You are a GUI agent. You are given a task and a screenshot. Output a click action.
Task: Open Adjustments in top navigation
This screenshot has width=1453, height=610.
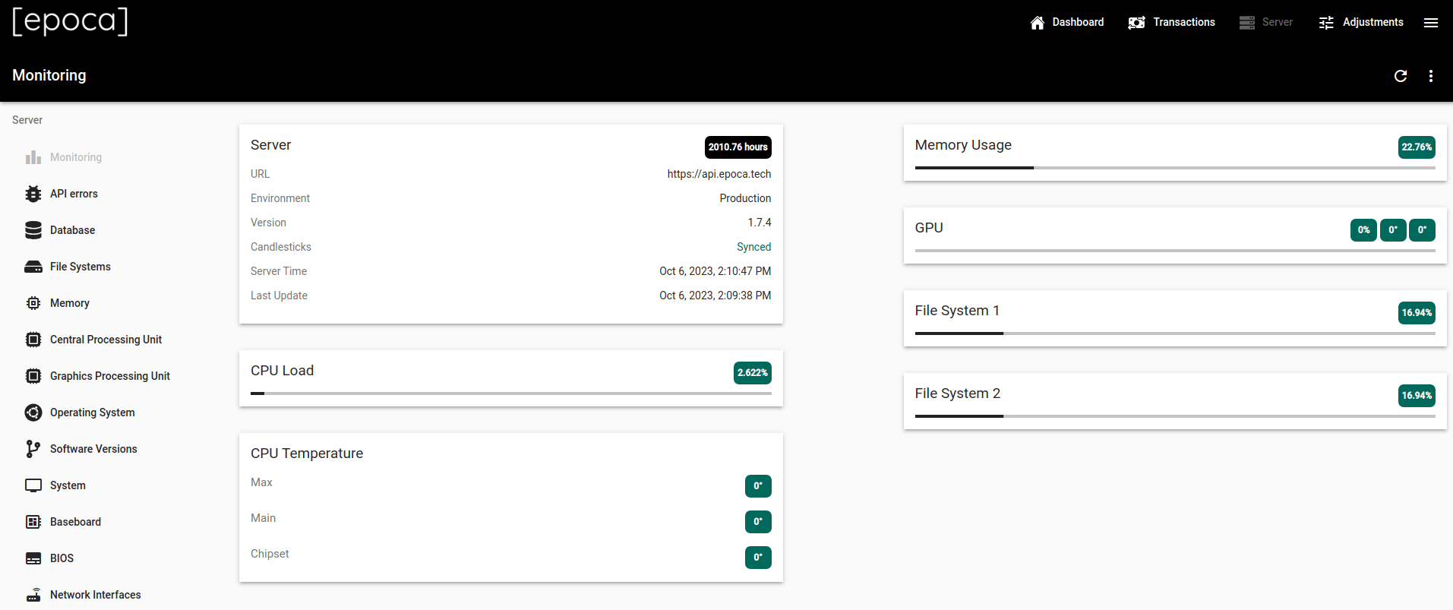pyautogui.click(x=1361, y=22)
